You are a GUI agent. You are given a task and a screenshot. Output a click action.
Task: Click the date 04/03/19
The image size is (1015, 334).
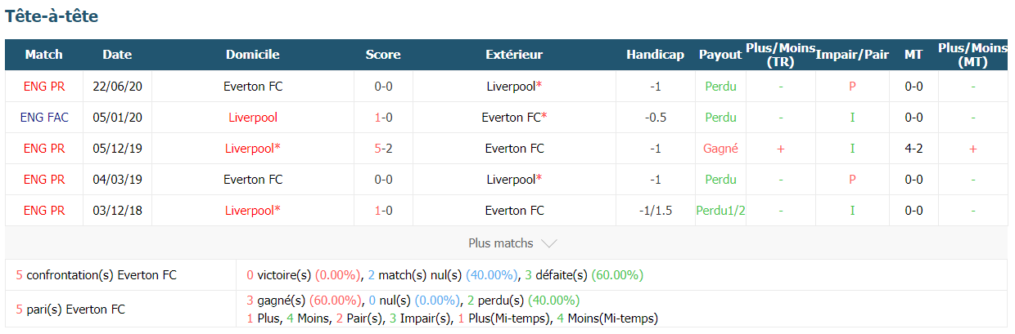click(x=117, y=179)
